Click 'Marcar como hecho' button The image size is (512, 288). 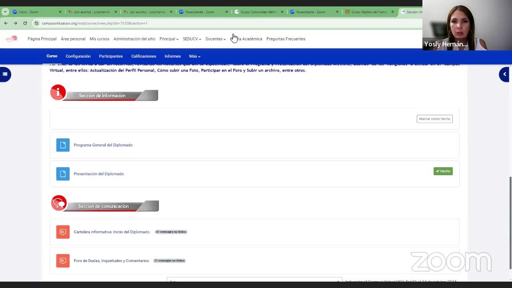point(434,119)
